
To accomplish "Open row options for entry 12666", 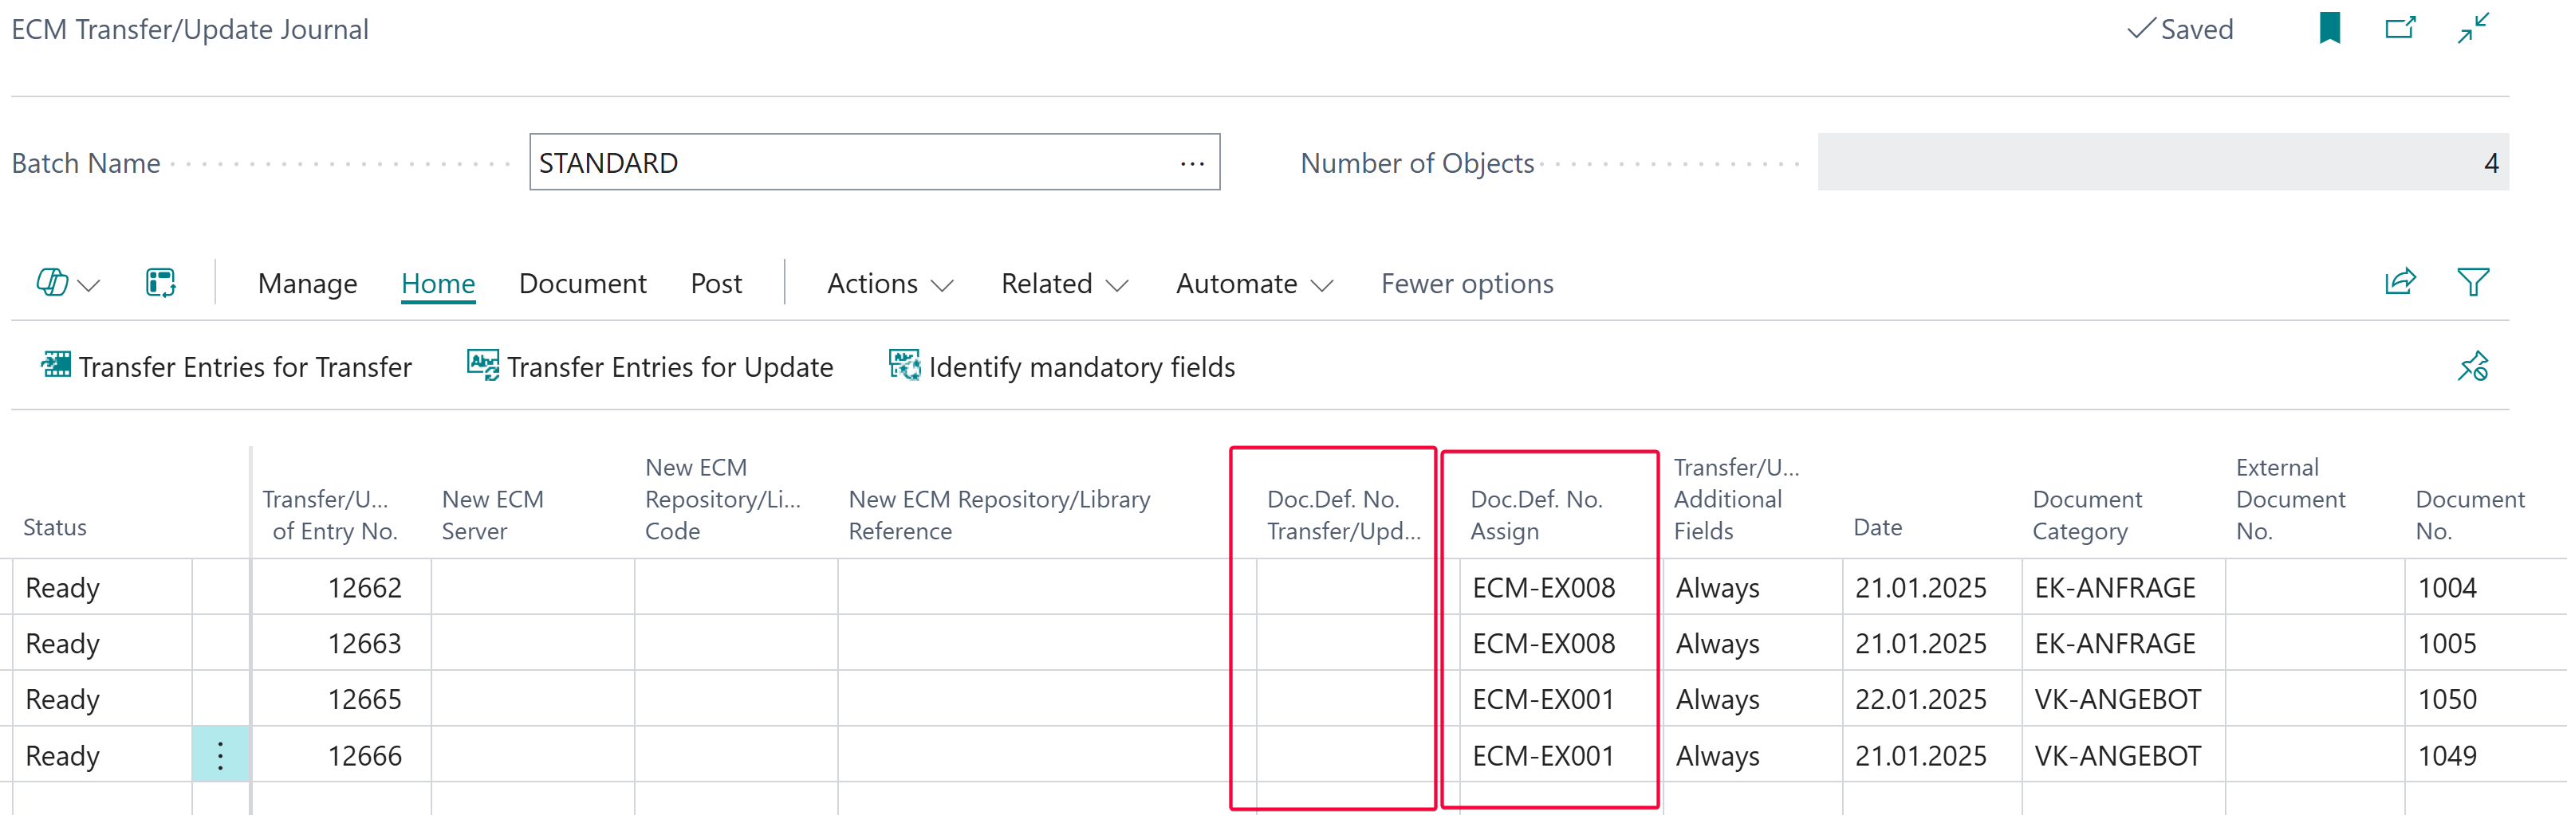I will pyautogui.click(x=220, y=755).
